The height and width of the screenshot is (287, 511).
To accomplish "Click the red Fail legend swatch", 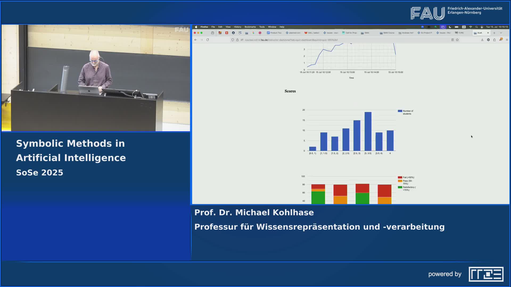I will (400, 177).
